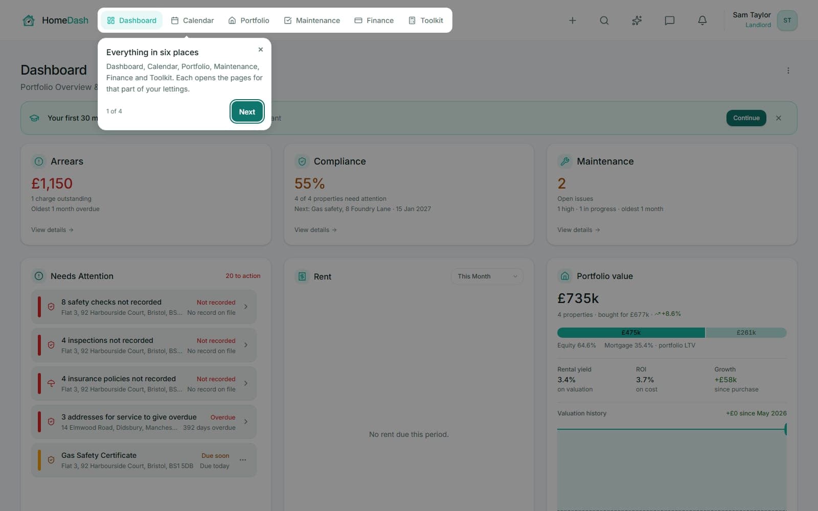Open the messages chat bubble icon
818x511 pixels.
pyautogui.click(x=669, y=20)
